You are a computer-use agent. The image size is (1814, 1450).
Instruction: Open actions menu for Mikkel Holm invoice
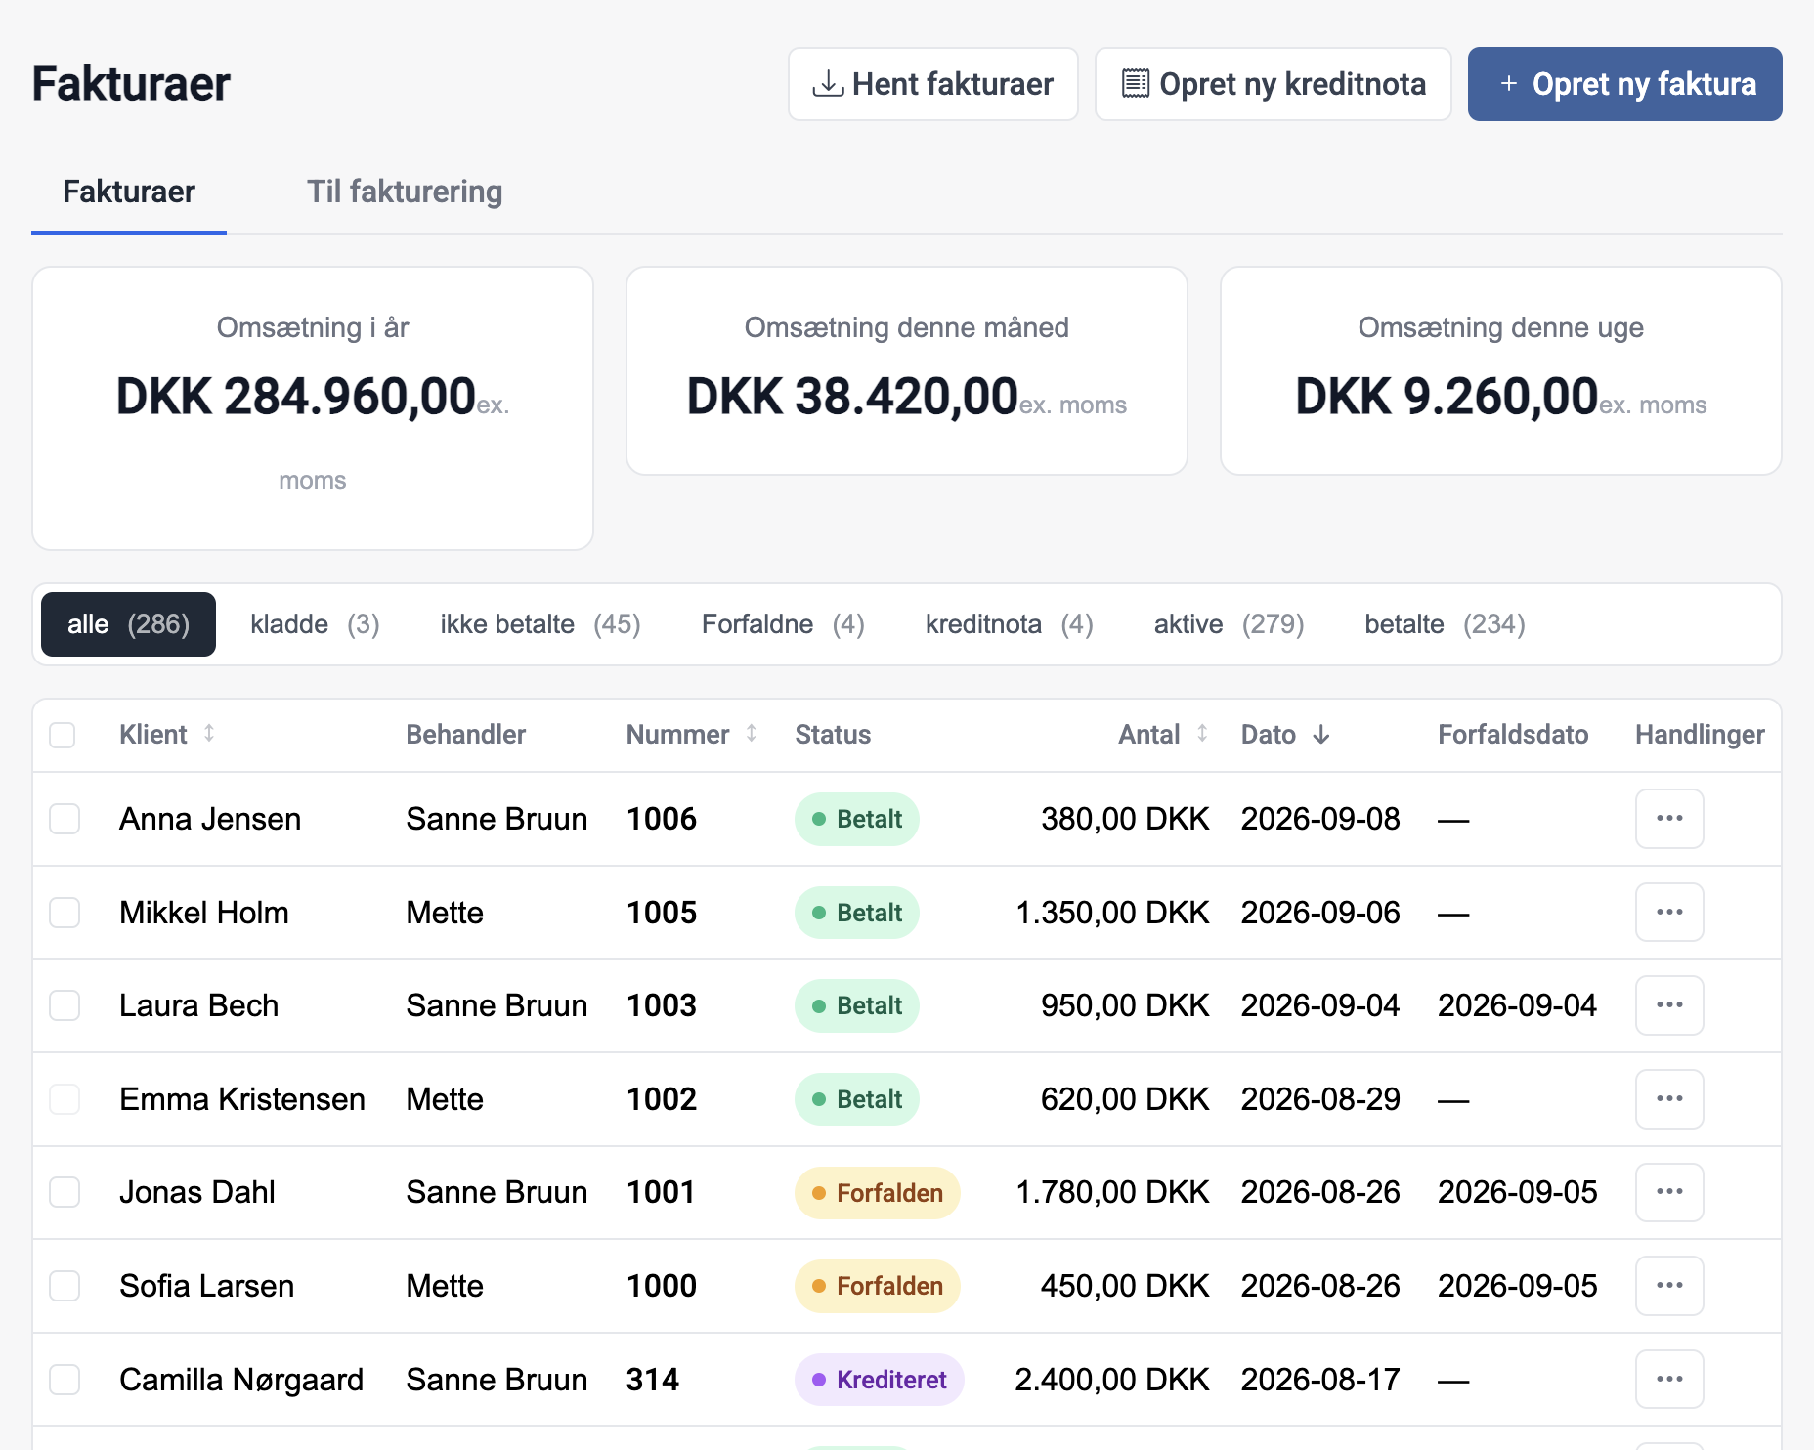(1669, 913)
